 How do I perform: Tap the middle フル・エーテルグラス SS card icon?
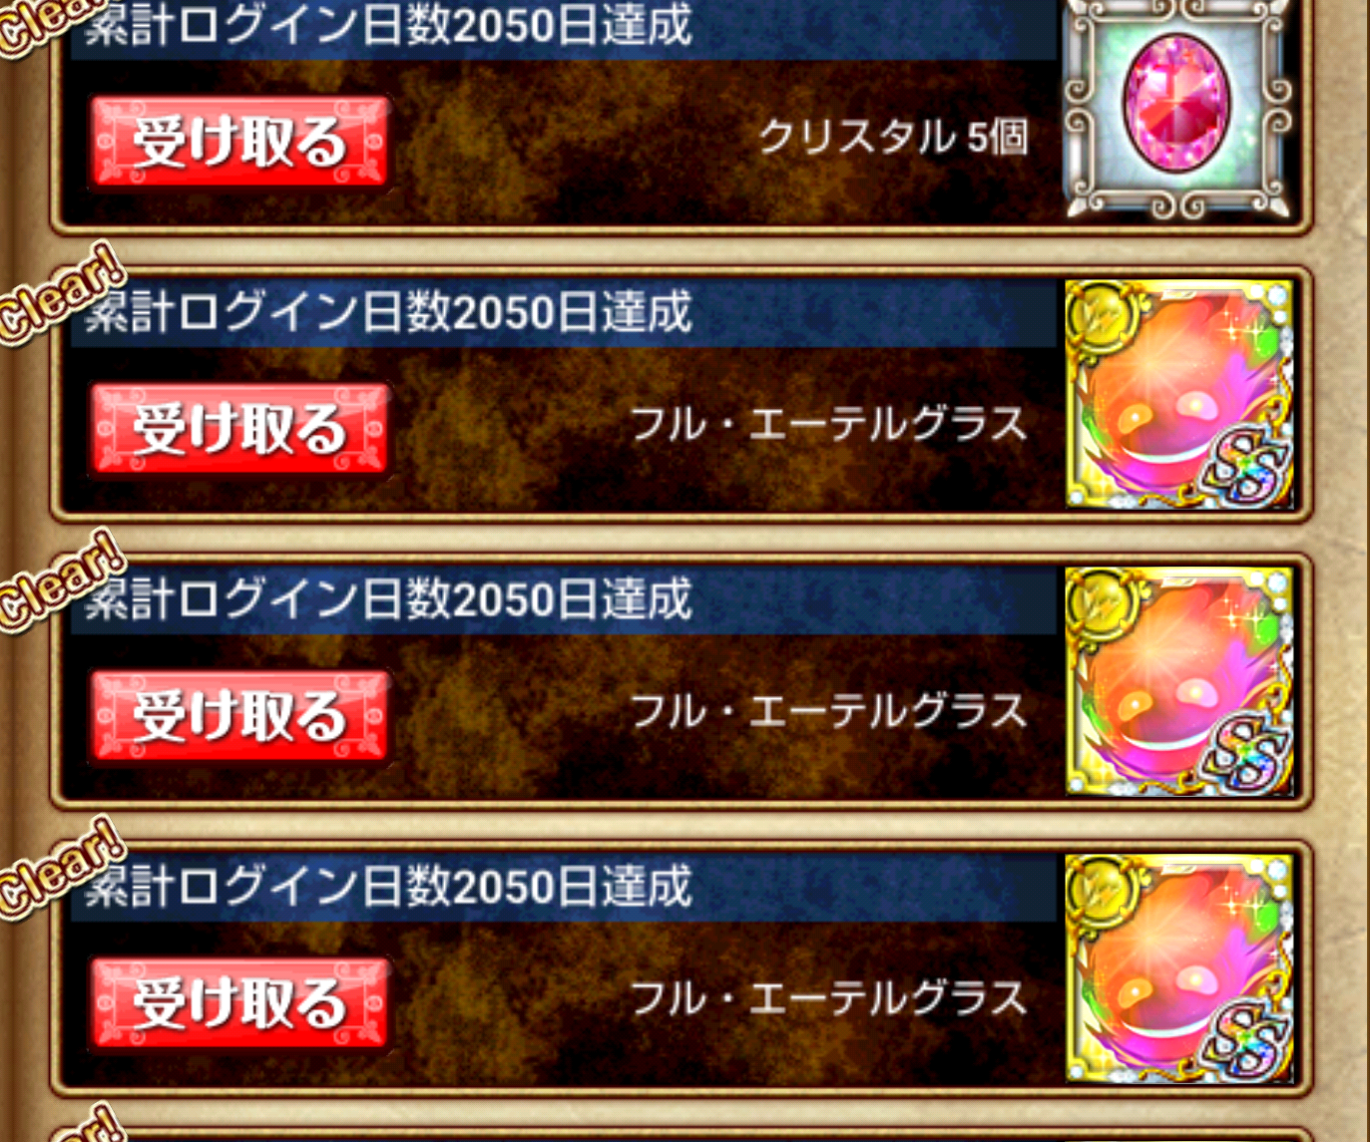(1179, 681)
